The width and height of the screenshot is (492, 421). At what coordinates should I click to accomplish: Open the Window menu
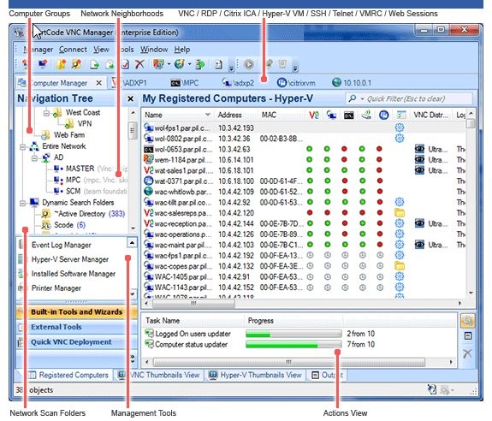(154, 50)
